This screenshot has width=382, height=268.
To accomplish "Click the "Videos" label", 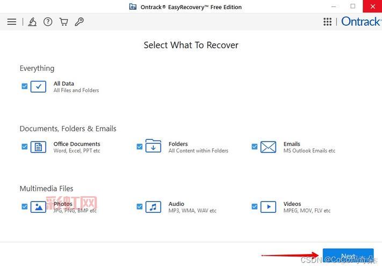I will [x=292, y=204].
